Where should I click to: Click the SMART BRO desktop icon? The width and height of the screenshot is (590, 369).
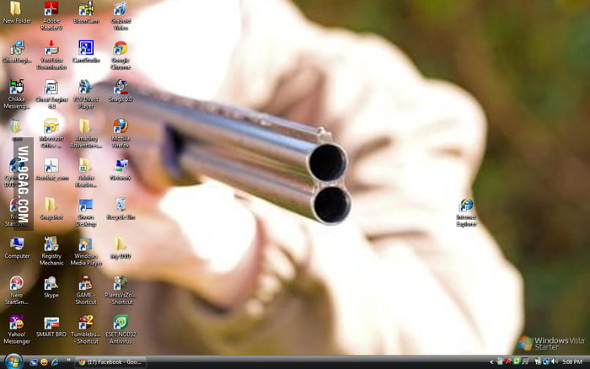pos(51,323)
